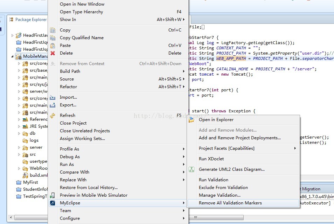Select Assign Working Sets...
The width and height of the screenshot is (334, 224).
pyautogui.click(x=118, y=139)
